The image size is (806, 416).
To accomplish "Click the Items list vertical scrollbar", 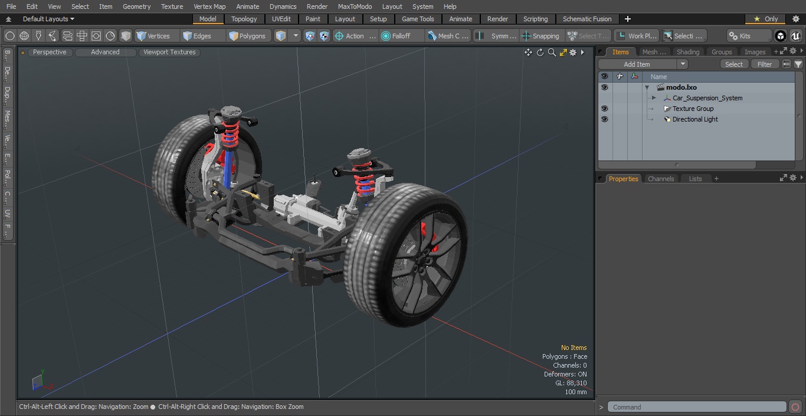I will pos(799,115).
